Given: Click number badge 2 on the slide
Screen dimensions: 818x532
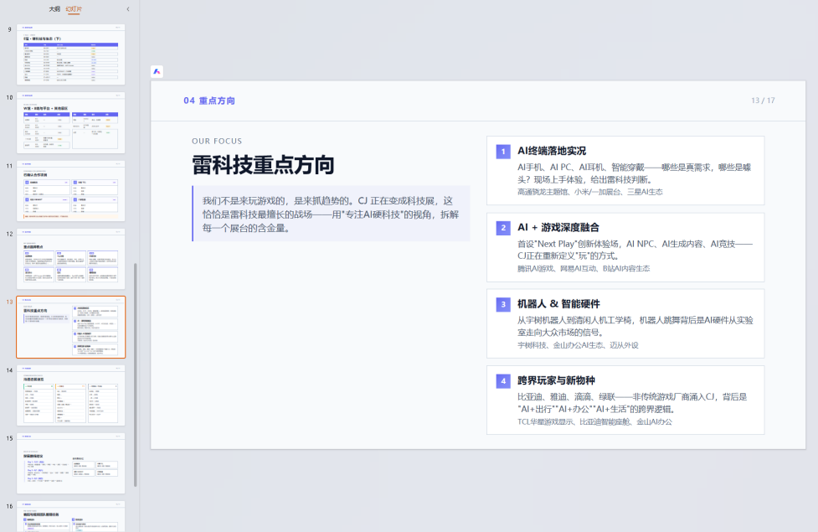Looking at the screenshot, I should pyautogui.click(x=503, y=228).
